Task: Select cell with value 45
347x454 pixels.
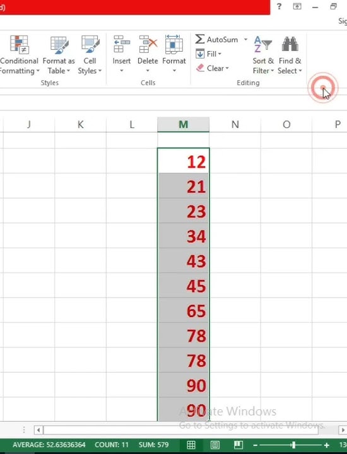Action: point(184,285)
